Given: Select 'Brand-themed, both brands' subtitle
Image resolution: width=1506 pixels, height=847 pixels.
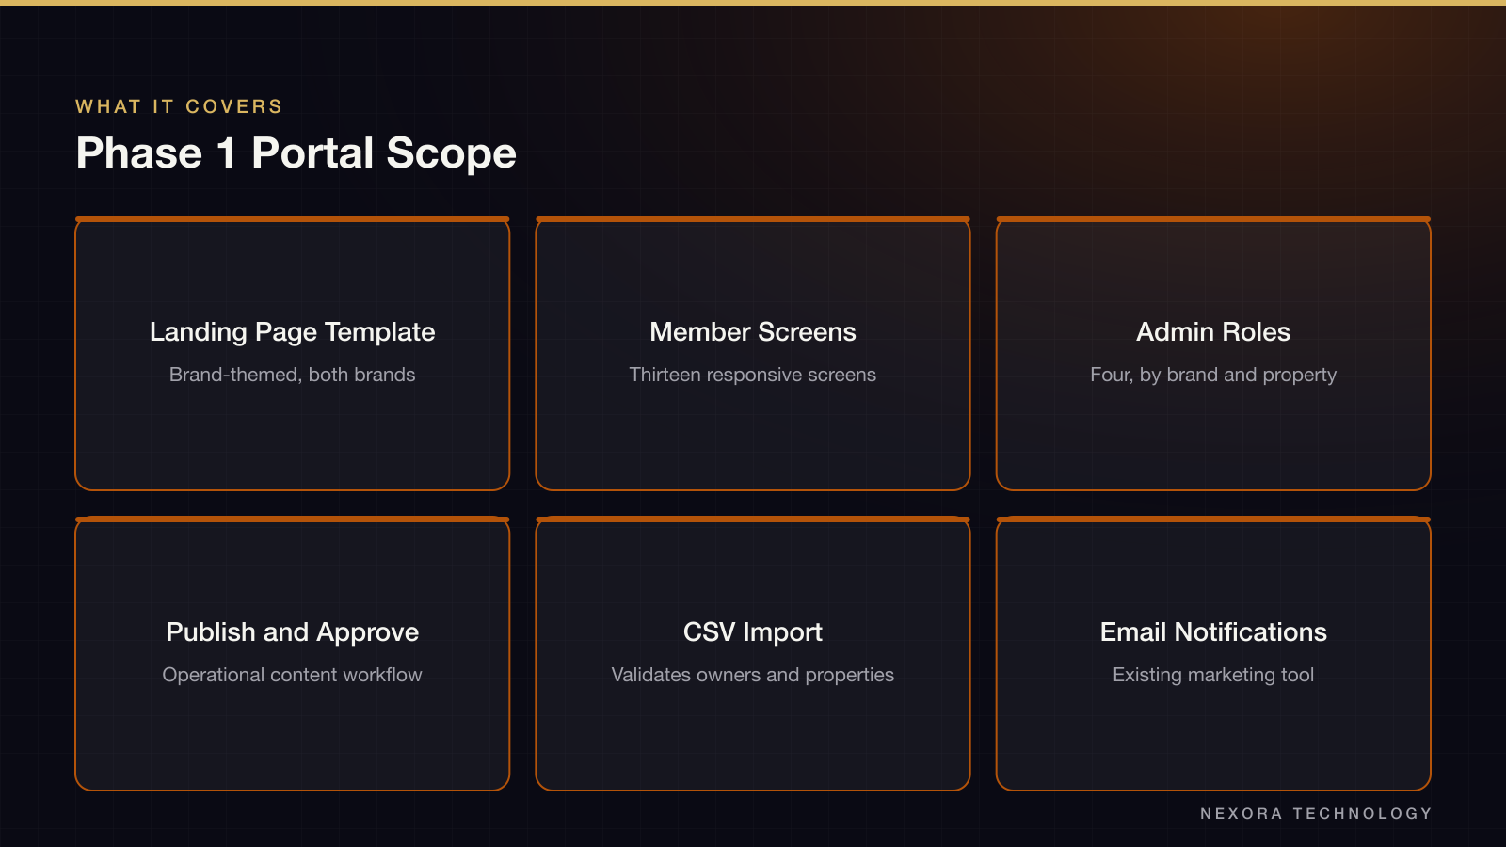Looking at the screenshot, I should tap(292, 375).
